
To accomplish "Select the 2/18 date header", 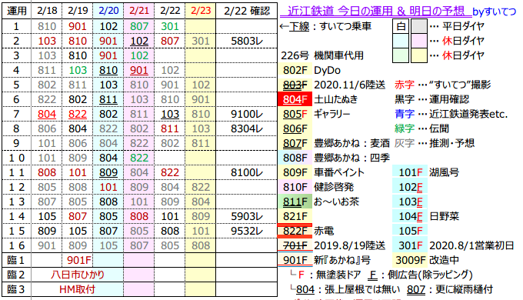I will pyautogui.click(x=47, y=11).
